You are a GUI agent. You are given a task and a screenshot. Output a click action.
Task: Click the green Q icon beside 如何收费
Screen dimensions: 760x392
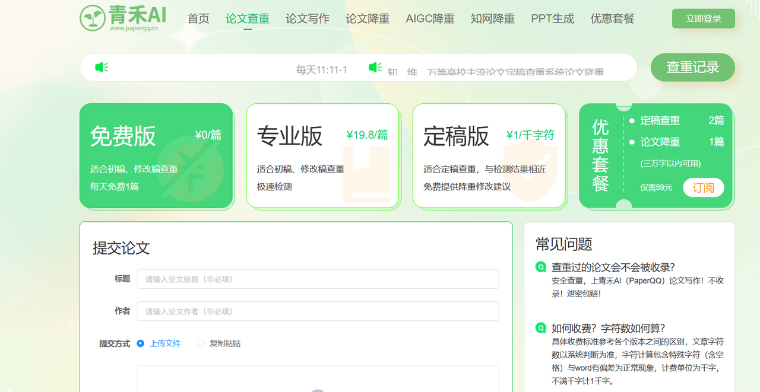click(541, 328)
